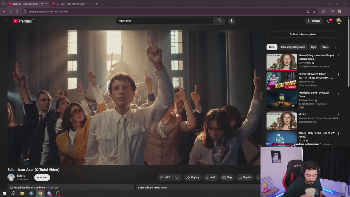Click Canlı sohbeti tekrar oynat text

click(x=153, y=188)
